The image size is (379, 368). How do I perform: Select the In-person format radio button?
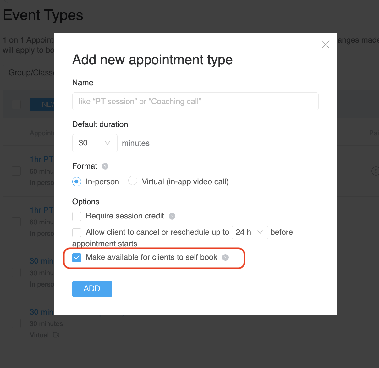pos(77,182)
